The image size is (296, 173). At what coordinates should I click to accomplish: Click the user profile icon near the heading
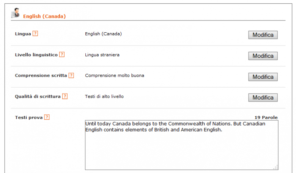[x=16, y=13]
